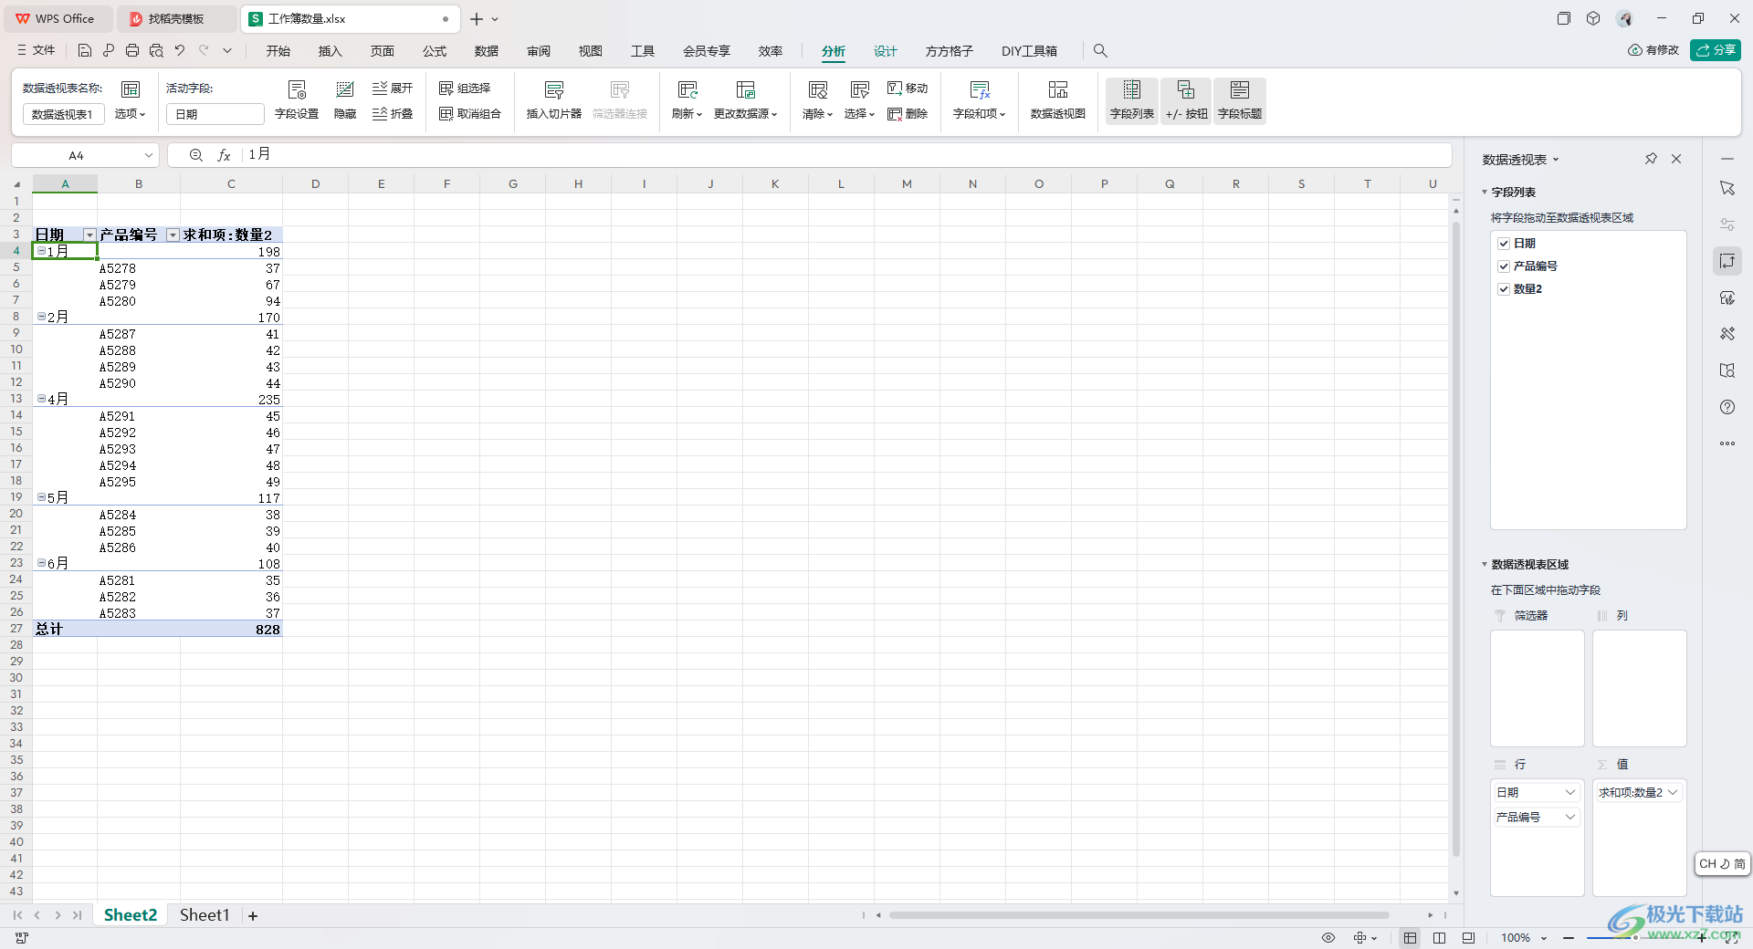This screenshot has width=1753, height=949.
Task: Open the 文件 menu
Action: pos(37,51)
